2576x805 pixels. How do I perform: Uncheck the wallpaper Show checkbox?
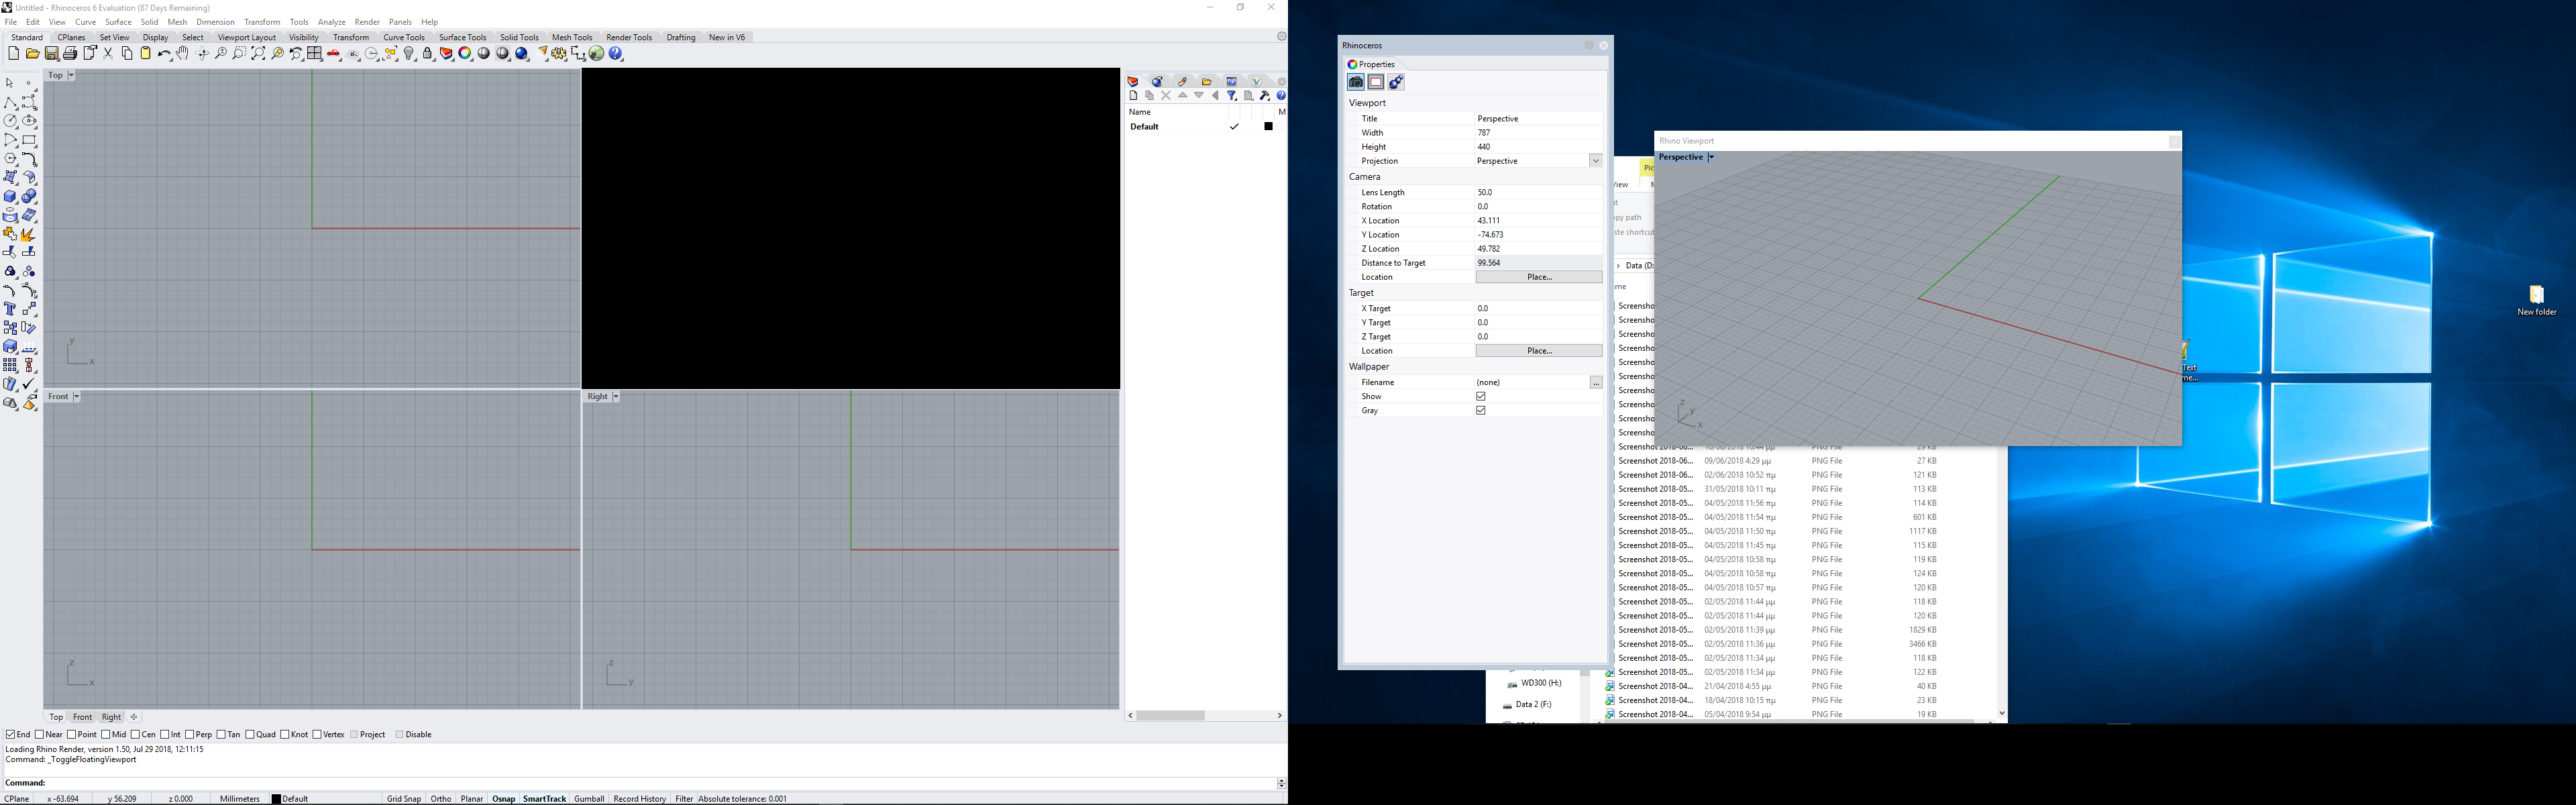coord(1481,396)
